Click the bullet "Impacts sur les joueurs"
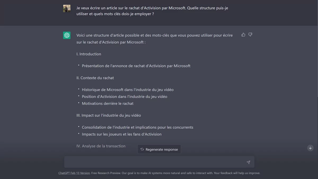This screenshot has width=318, height=179. (x=122, y=134)
